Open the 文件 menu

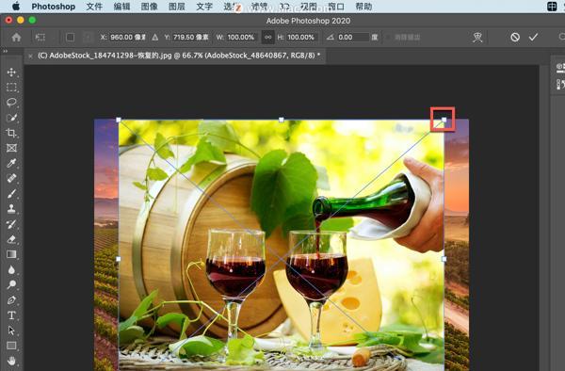click(x=94, y=7)
